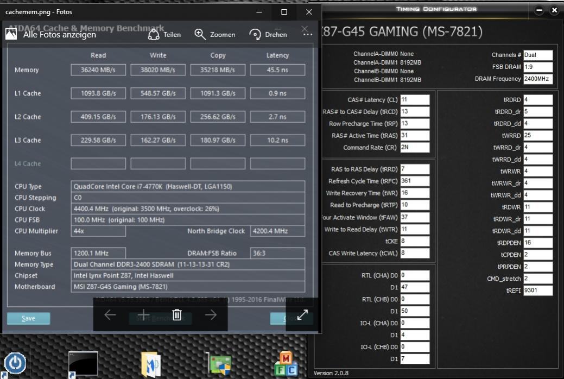Select the CMD_stretch value field
The width and height of the screenshot is (564, 379).
[x=538, y=278]
